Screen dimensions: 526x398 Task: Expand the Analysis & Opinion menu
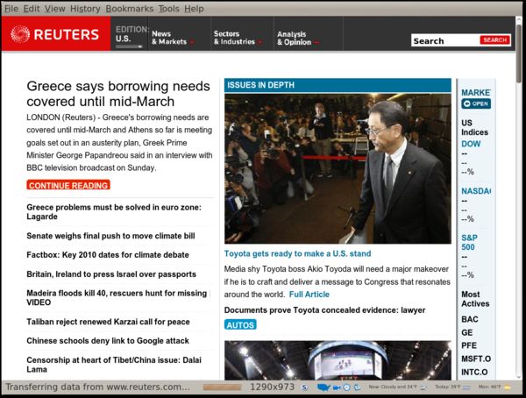click(298, 38)
